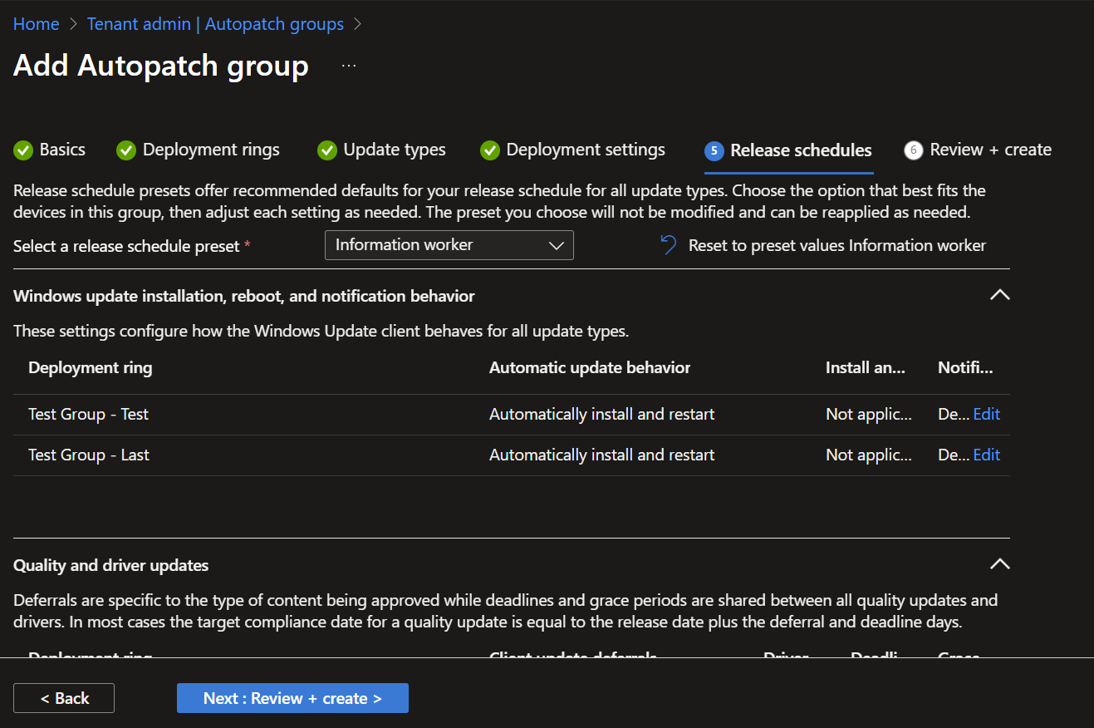
Task: Select the Test Group - Test row name
Action: tap(89, 414)
